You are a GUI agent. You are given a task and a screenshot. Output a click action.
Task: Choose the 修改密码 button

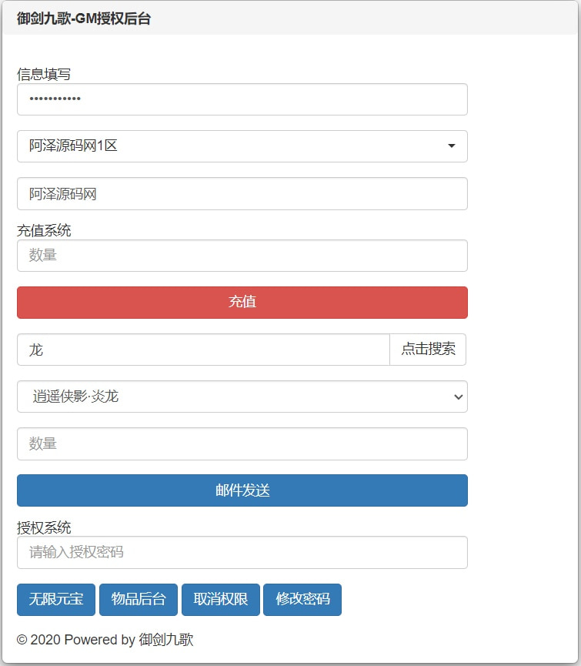coord(302,600)
